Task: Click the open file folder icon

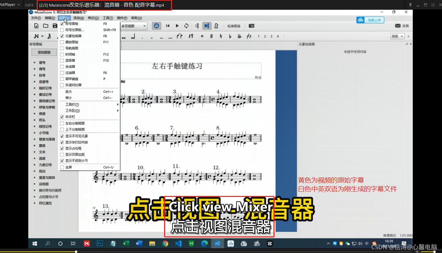Action: click(46, 26)
